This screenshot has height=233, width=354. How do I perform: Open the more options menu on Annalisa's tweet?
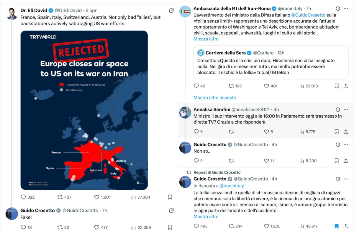pyautogui.click(x=345, y=109)
